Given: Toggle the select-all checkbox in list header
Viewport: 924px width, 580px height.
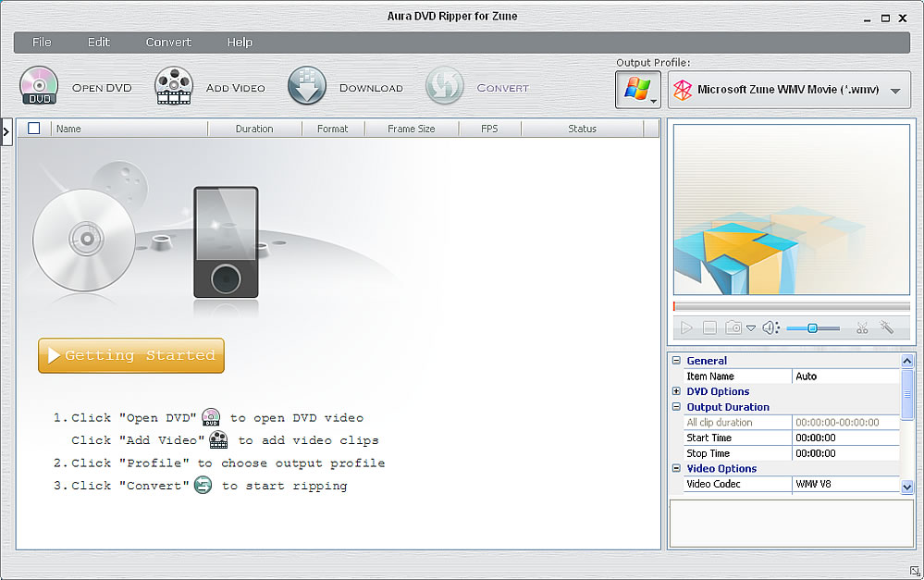Looking at the screenshot, I should point(34,128).
